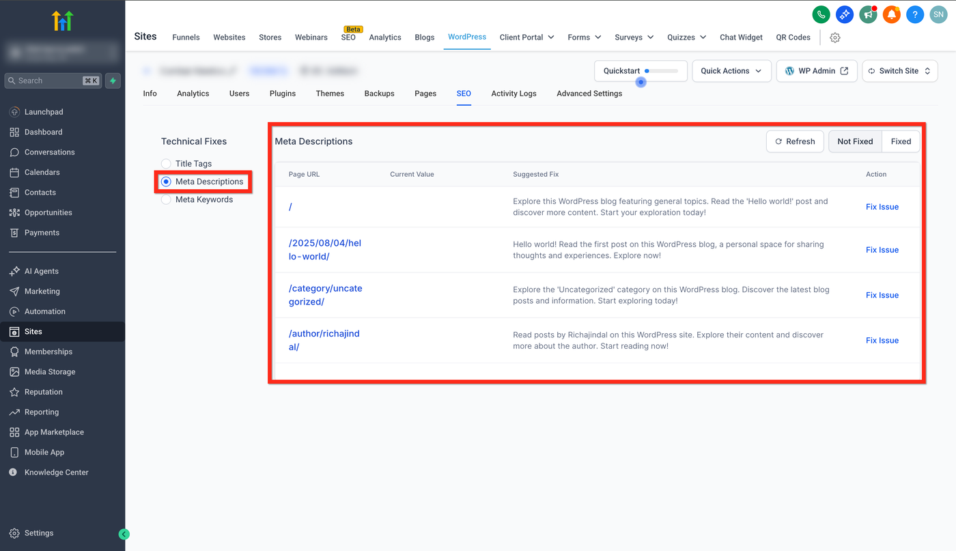Select the Meta Keywords radio button
This screenshot has width=956, height=551.
[166, 200]
